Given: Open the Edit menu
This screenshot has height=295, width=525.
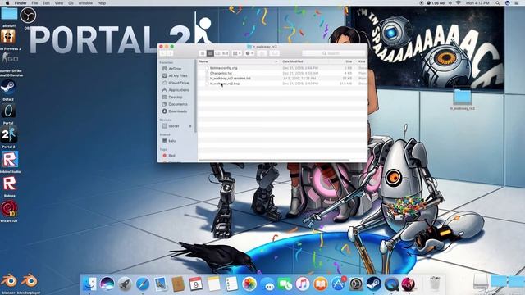Looking at the screenshot, I should [46, 3].
